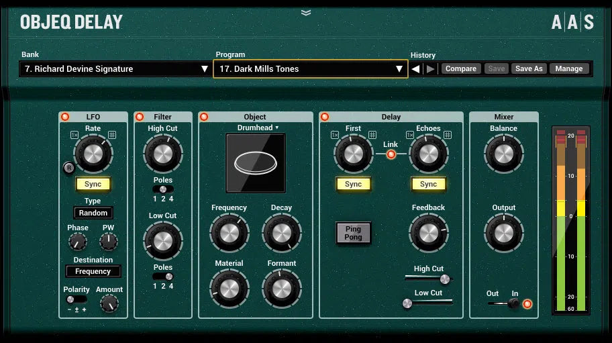Viewport: 612px width, 343px height.
Task: Click the Echoes grid icon
Action: pos(448,135)
